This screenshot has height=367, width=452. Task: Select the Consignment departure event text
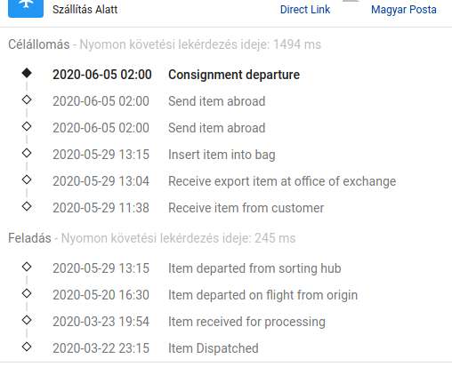click(234, 75)
